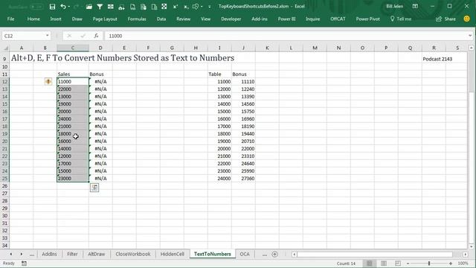Go to the previous sheet tab arrow
476x268 pixels.
(x=11, y=254)
